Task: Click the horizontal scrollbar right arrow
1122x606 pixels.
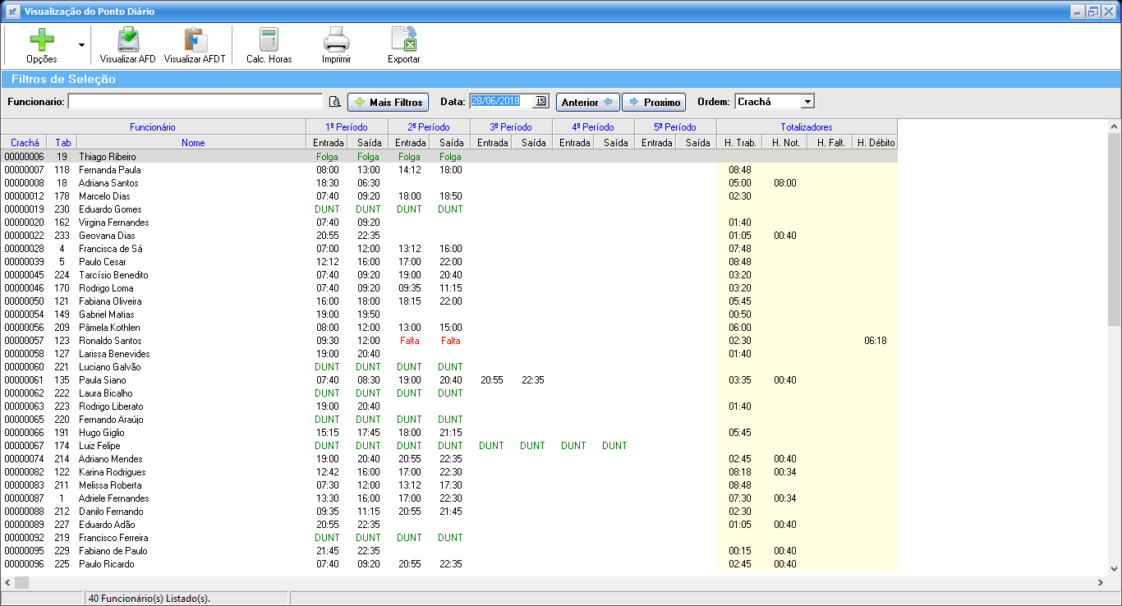Action: click(x=1101, y=582)
